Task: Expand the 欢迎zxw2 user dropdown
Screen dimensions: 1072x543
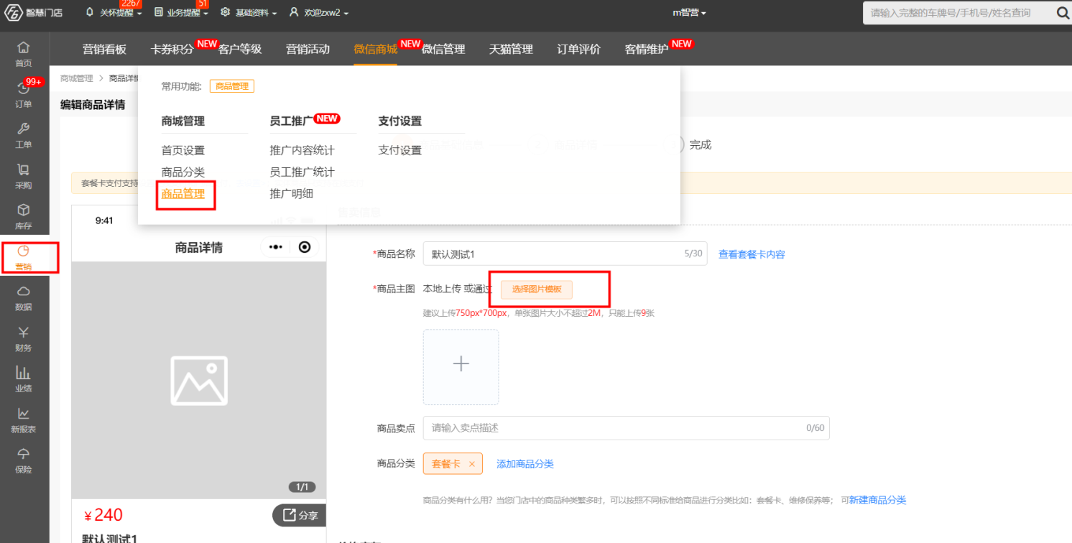Action: tap(319, 13)
